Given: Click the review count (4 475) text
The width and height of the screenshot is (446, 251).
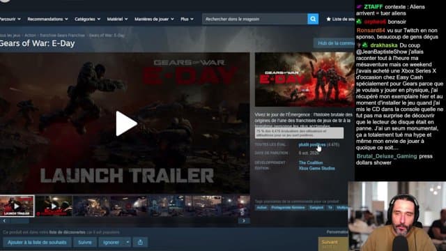Looking at the screenshot, I should pos(333,144).
